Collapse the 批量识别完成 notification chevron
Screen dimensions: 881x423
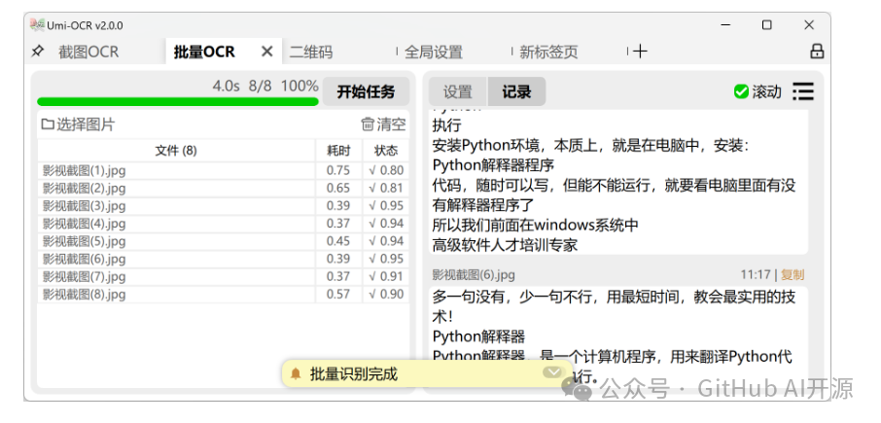coord(553,372)
